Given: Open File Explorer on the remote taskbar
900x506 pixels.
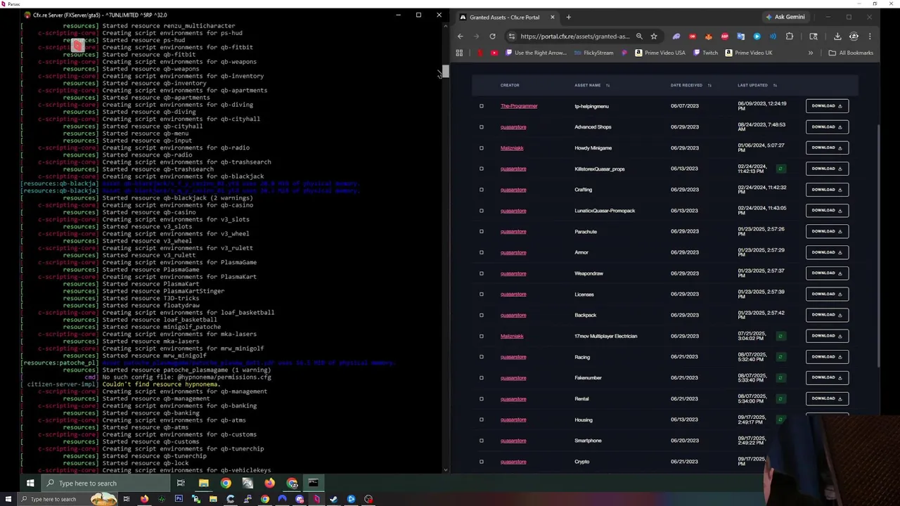Looking at the screenshot, I should click(203, 483).
